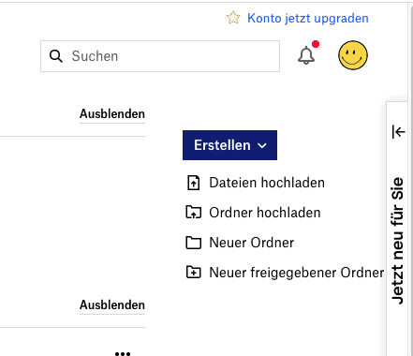Click the shared folder plus icon

point(194,272)
